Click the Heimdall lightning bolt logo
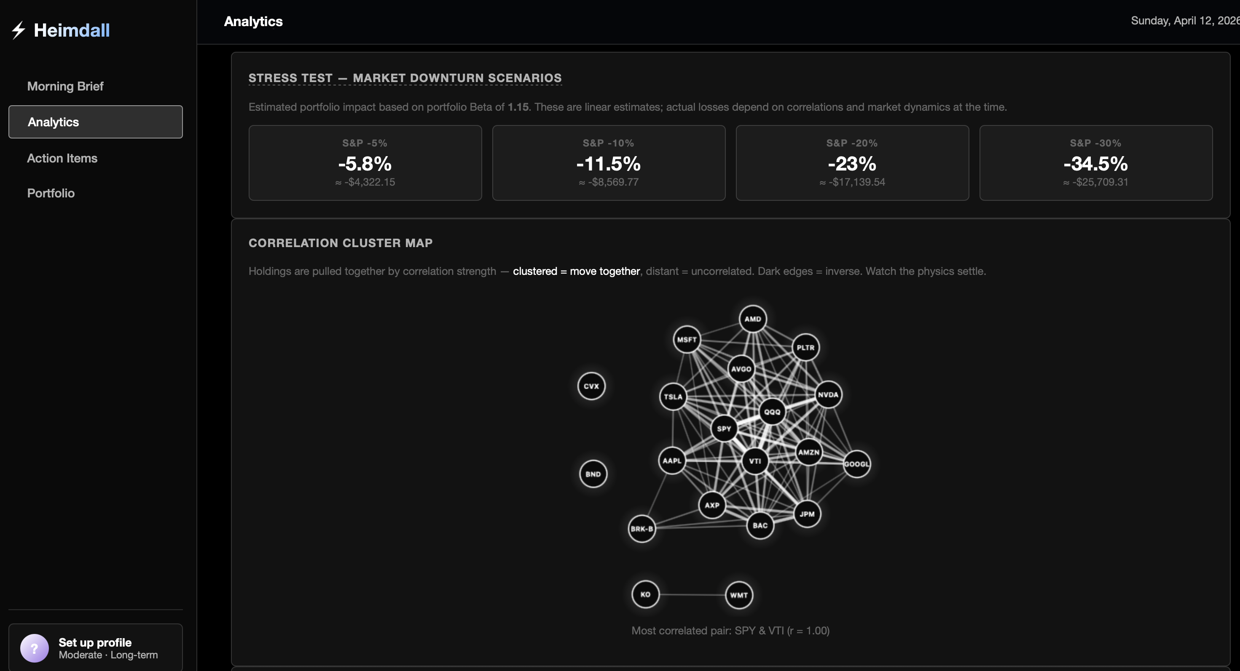Viewport: 1240px width, 671px height. [x=18, y=30]
